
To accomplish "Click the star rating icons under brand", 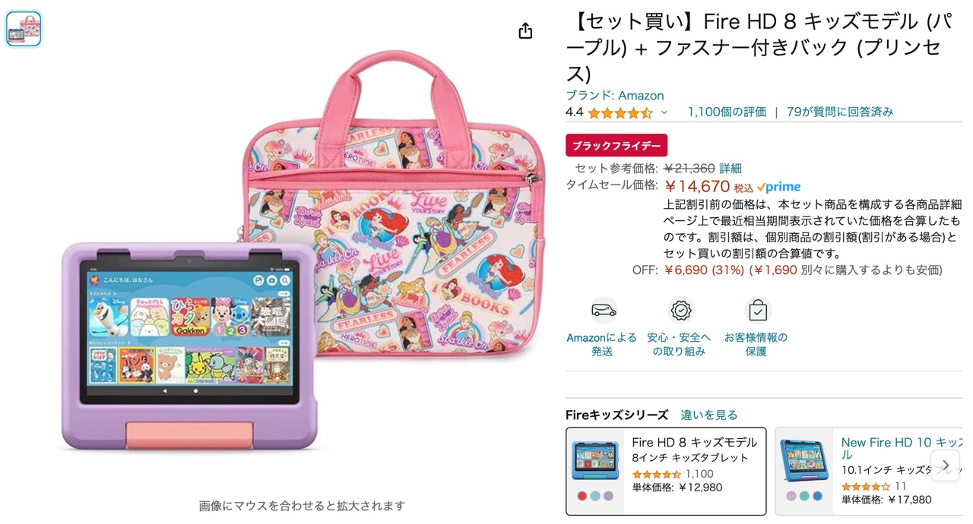I will pos(620,112).
